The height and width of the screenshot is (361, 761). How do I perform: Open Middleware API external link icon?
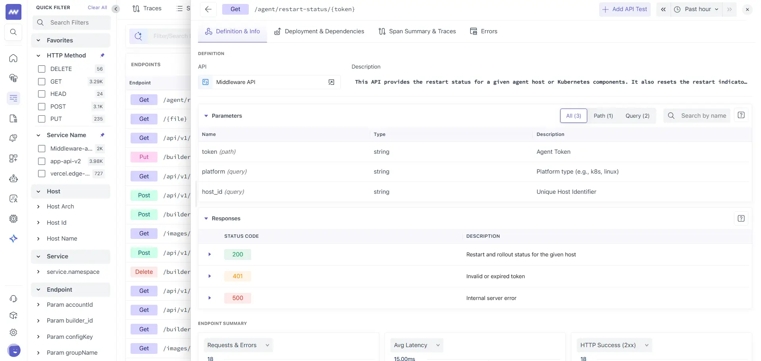click(x=331, y=82)
